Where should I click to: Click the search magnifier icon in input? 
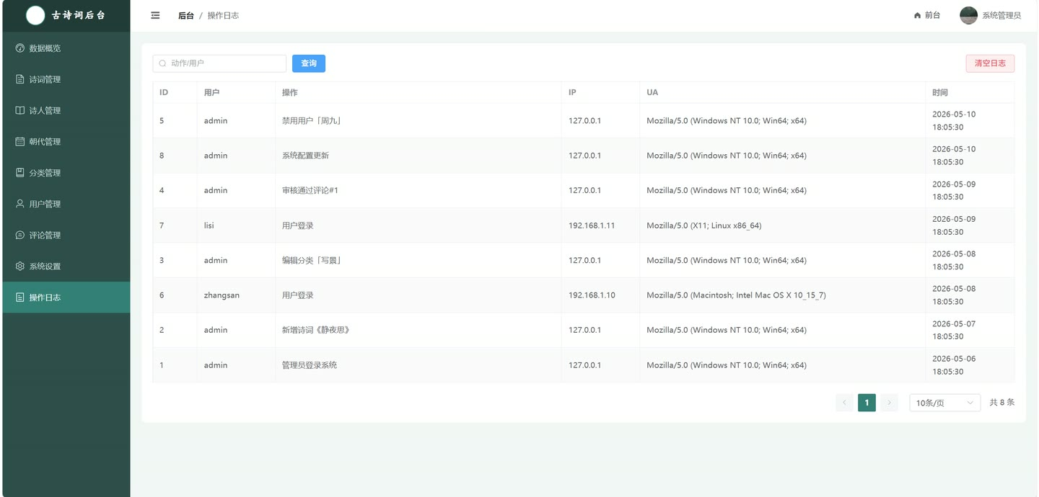click(163, 63)
